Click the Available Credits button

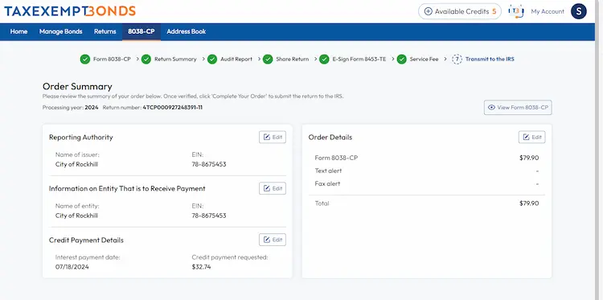click(x=460, y=11)
